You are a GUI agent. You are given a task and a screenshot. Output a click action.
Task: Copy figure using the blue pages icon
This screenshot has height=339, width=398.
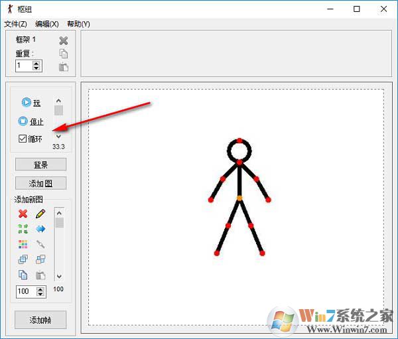click(23, 275)
